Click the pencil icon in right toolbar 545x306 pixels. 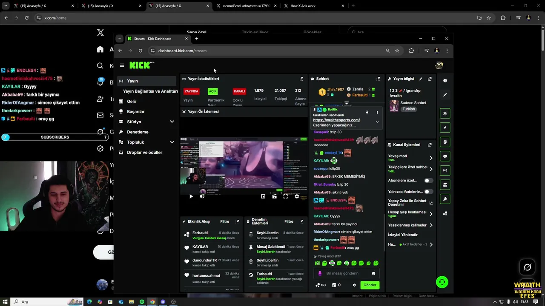pyautogui.click(x=445, y=95)
